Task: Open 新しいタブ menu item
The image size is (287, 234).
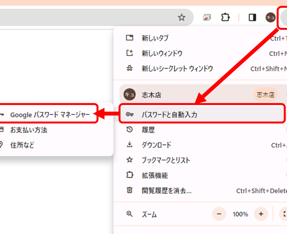Action: (155, 38)
